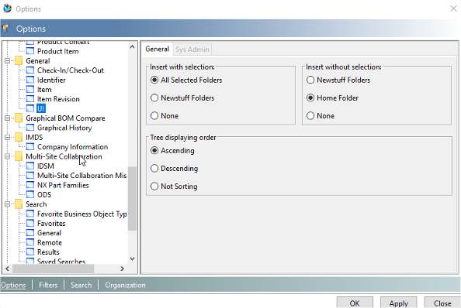Click the icon for General under Search
Viewport: 461px width, 308px height.
30,233
